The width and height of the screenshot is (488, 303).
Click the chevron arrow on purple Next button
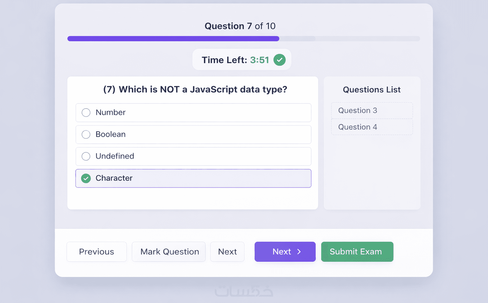[x=299, y=252]
